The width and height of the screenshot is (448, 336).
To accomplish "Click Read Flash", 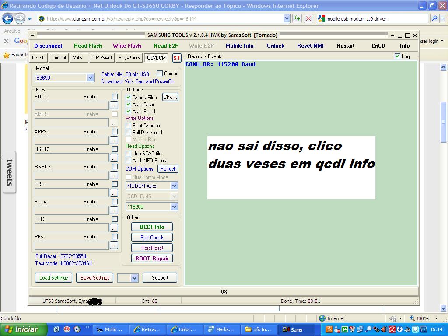I will 88,45.
